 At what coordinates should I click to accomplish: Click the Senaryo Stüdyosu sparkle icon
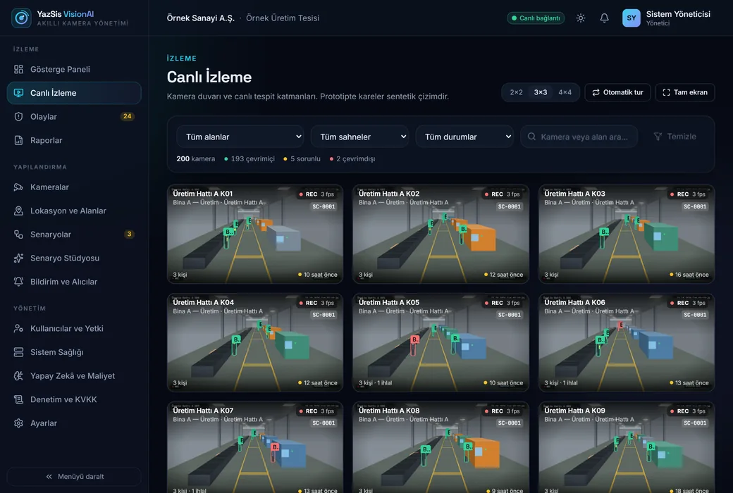tap(19, 258)
